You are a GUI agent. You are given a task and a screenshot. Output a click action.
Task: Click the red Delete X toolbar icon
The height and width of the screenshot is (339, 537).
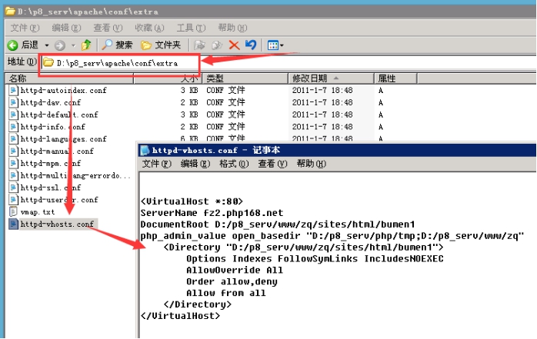click(x=234, y=45)
